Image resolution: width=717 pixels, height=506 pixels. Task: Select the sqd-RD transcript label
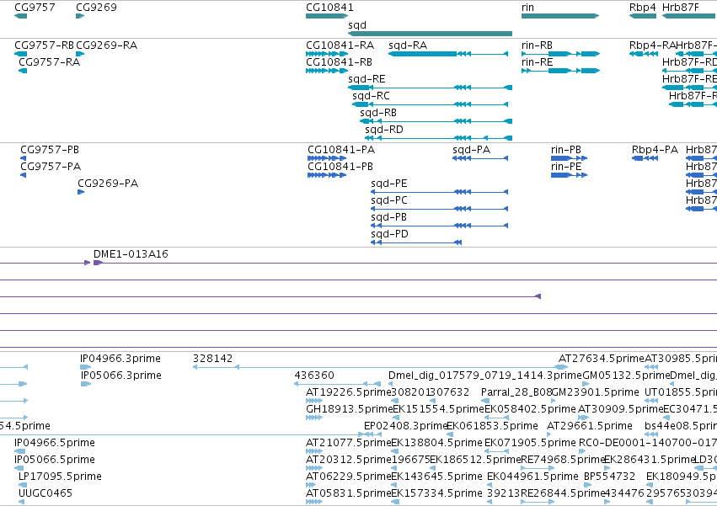384,130
